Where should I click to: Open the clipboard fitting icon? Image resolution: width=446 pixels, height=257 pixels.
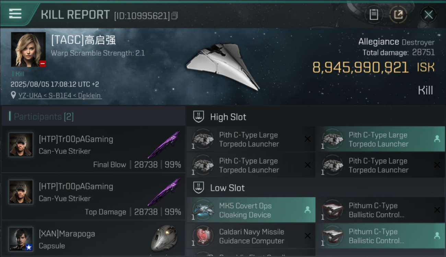pos(374,15)
